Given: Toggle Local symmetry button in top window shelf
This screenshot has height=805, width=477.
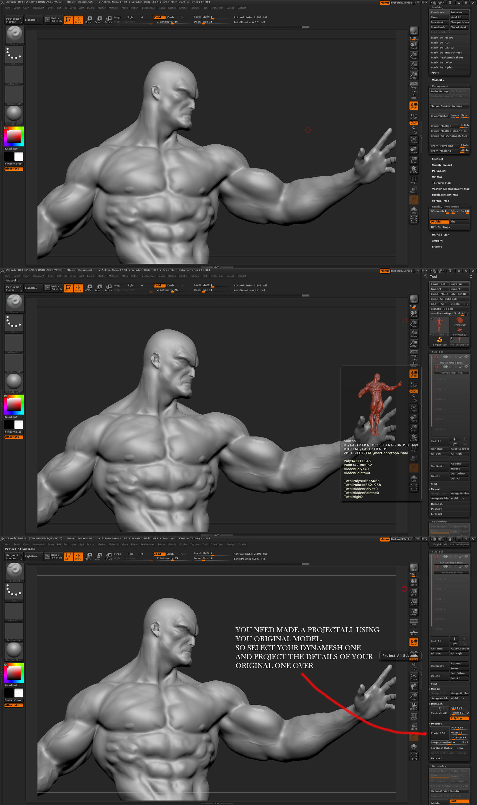Looking at the screenshot, I should [x=414, y=105].
